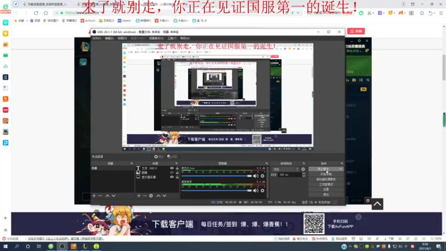Screen dimensions: 446x251
Task: Click back-to-top arrow button on webpage
Action: click(377, 204)
